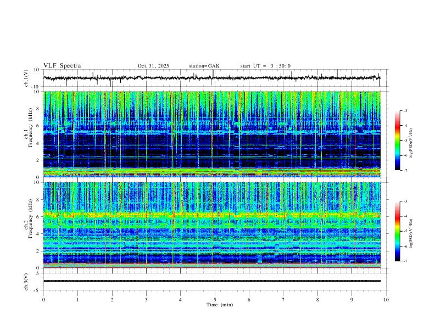
Task: Click tick label "9" on the Time axis
Action: click(x=352, y=300)
